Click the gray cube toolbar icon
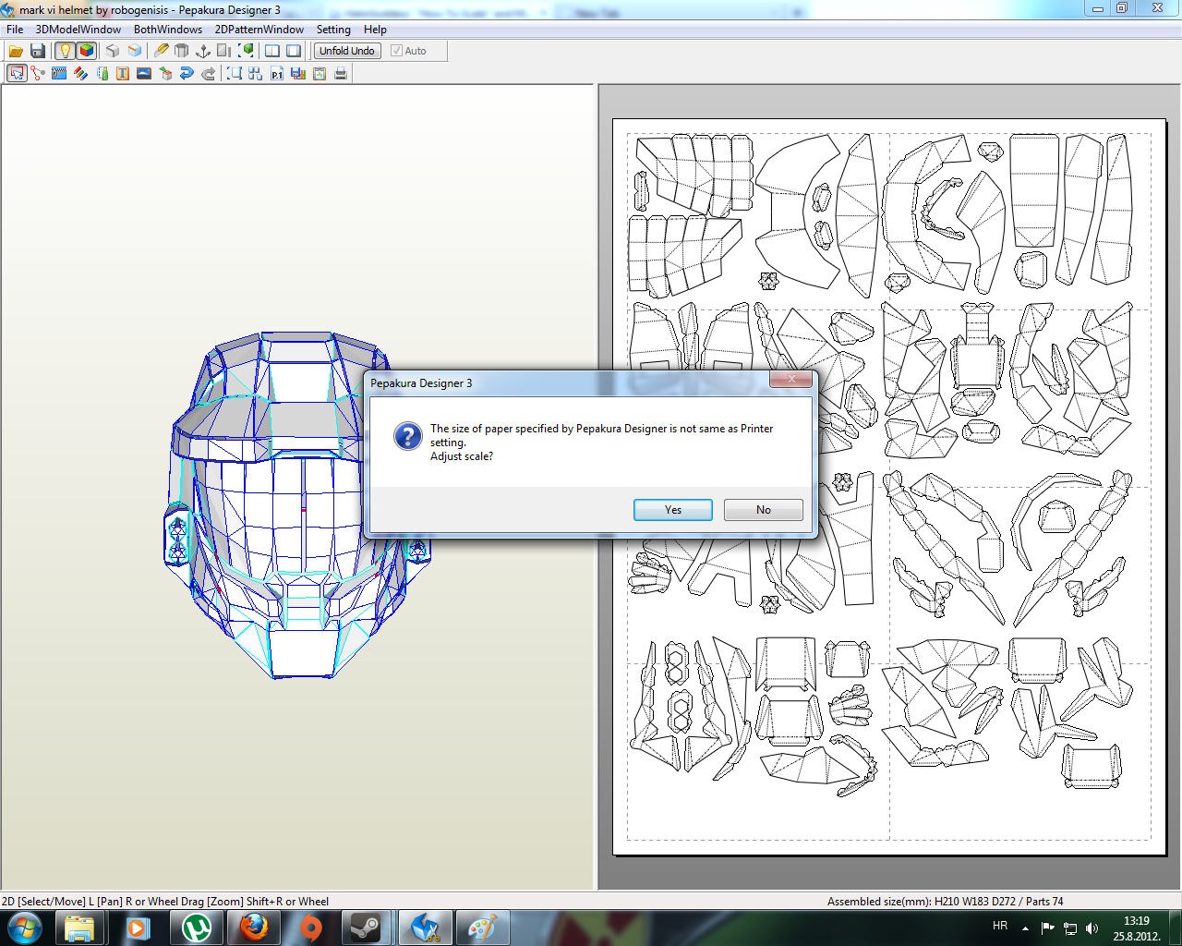Viewport: 1182px width, 946px height. (x=113, y=51)
